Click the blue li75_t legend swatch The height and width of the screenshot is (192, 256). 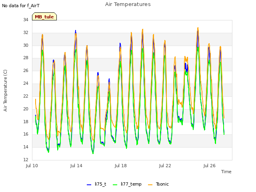[x=89, y=185]
